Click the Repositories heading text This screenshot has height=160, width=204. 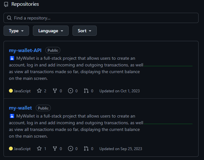tap(25, 4)
